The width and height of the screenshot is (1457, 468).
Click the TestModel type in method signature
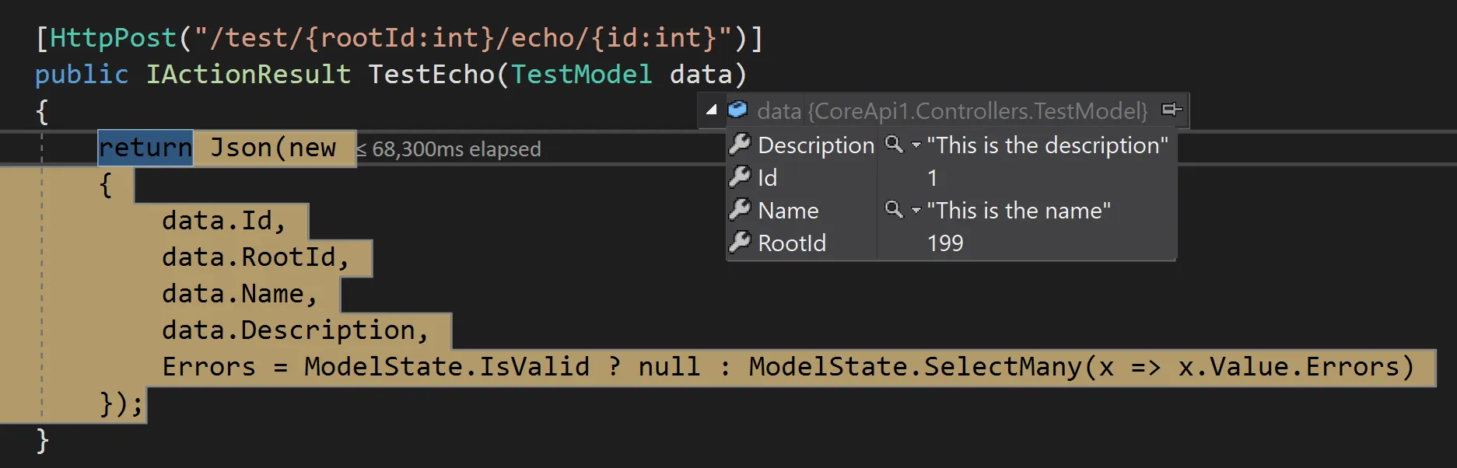[581, 75]
